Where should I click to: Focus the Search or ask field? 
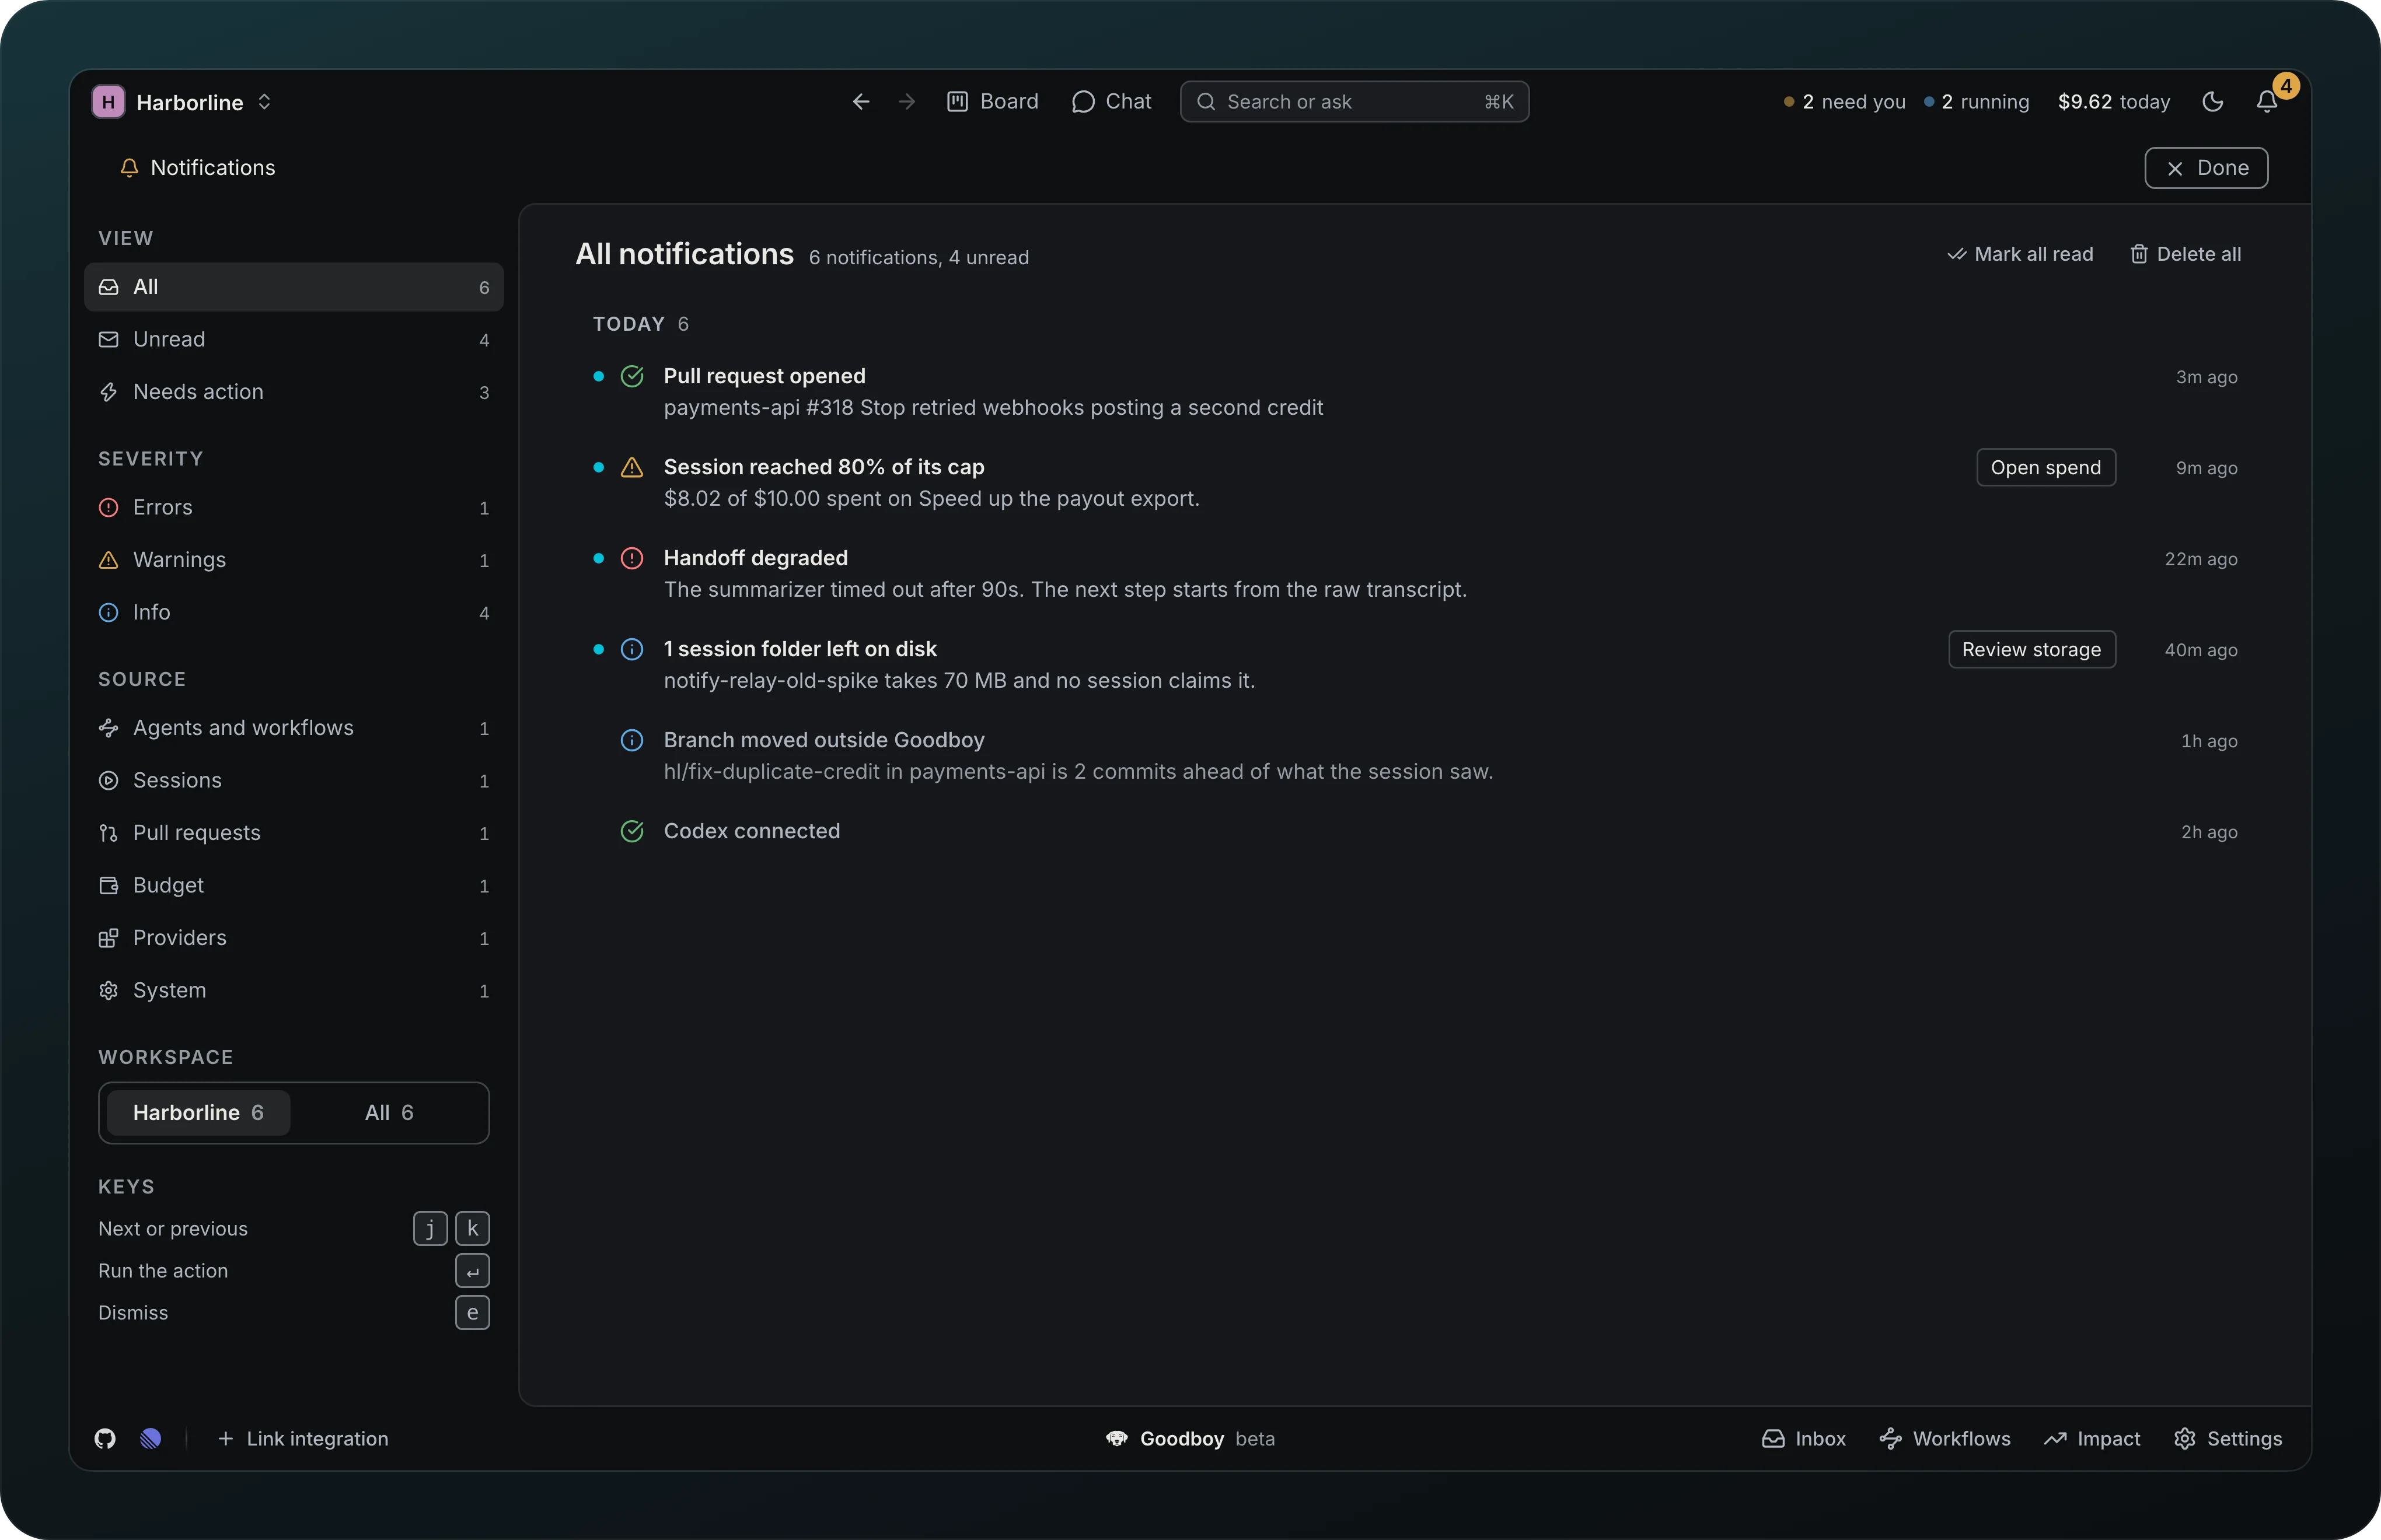1354,102
